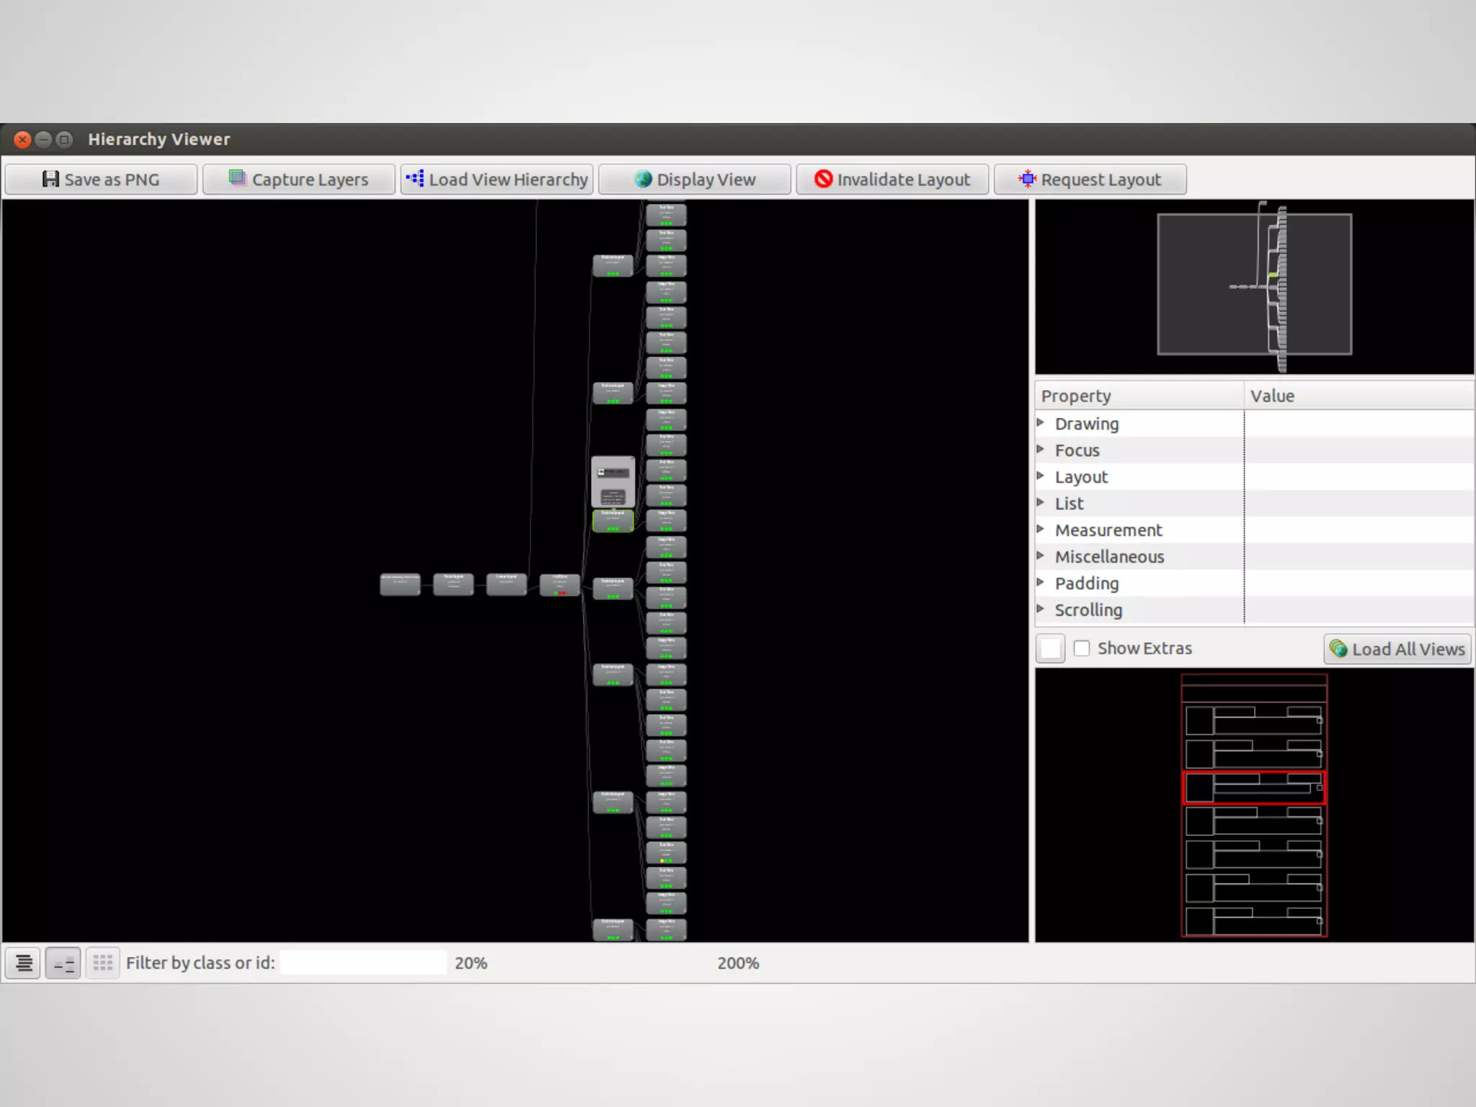Toggle the pixel perfect grid view button

click(x=103, y=963)
